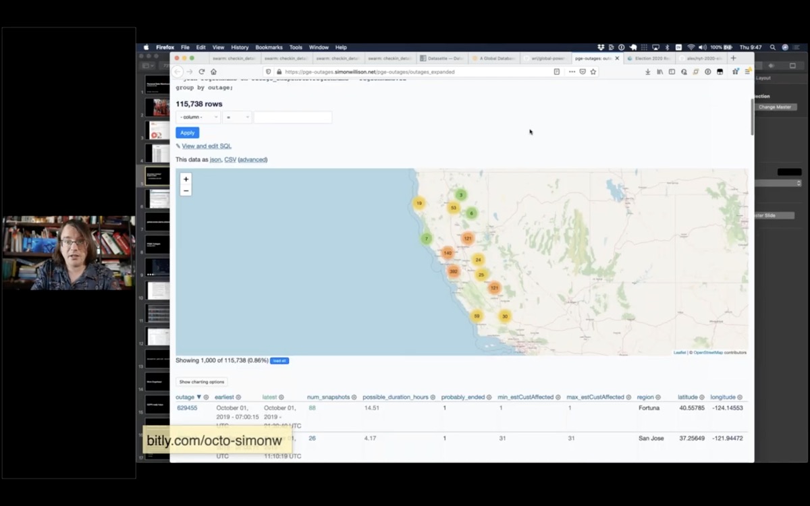Click the blue Apply button
Image resolution: width=810 pixels, height=506 pixels.
[x=187, y=133]
